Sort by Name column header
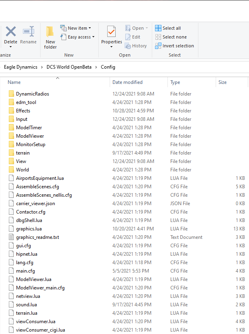249x334 pixels. click(x=14, y=82)
